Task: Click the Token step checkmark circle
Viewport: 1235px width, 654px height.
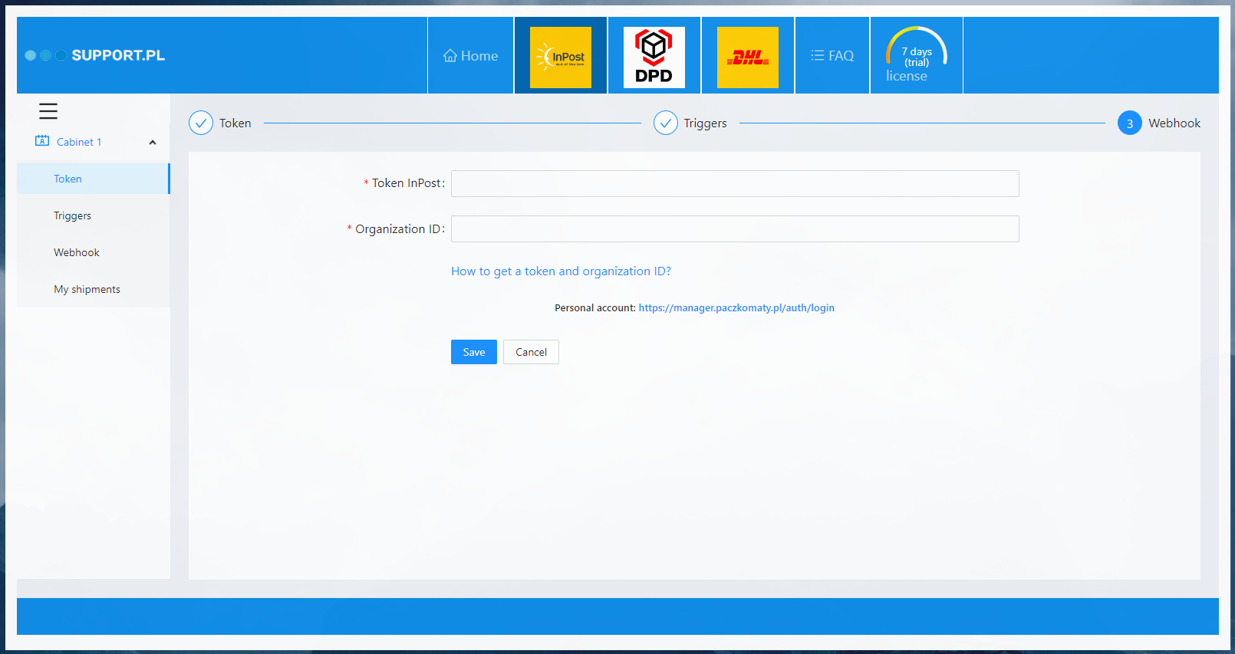Action: (x=201, y=123)
